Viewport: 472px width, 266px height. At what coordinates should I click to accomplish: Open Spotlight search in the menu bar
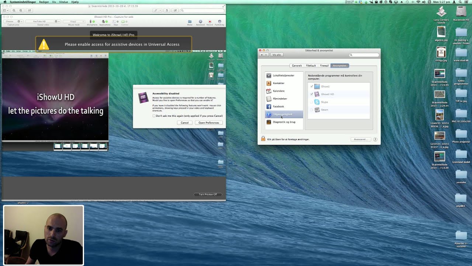click(461, 2)
